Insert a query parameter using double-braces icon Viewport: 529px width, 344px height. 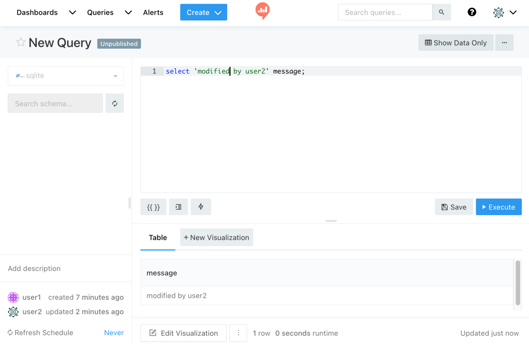click(x=153, y=206)
